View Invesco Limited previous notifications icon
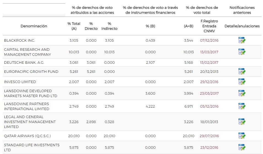Image resolution: width=263 pixels, height=154 pixels. [x=242, y=82]
